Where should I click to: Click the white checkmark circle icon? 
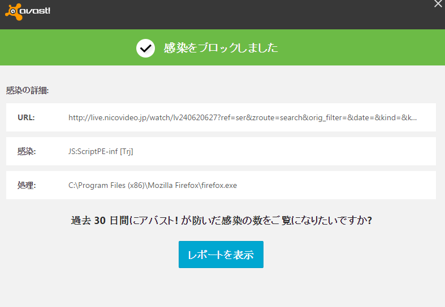coord(145,48)
